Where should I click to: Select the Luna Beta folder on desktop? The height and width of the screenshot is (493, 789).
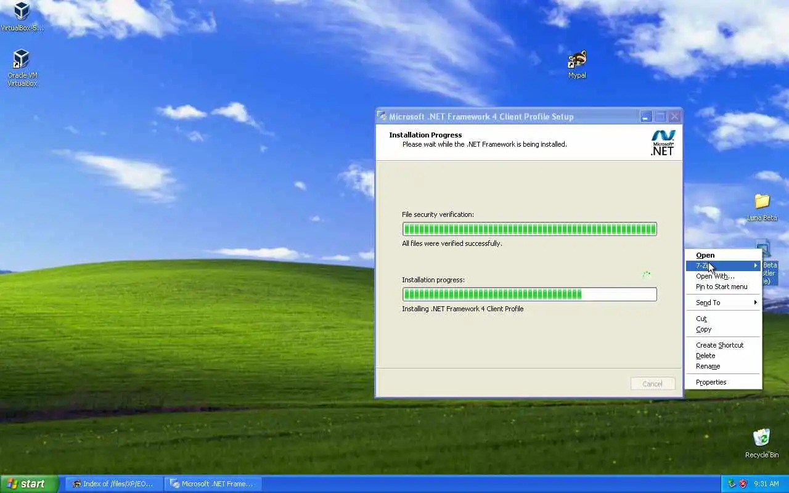(x=762, y=208)
